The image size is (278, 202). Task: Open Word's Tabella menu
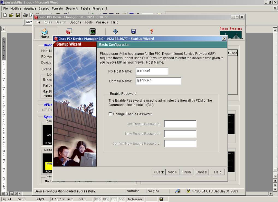coord(85,8)
